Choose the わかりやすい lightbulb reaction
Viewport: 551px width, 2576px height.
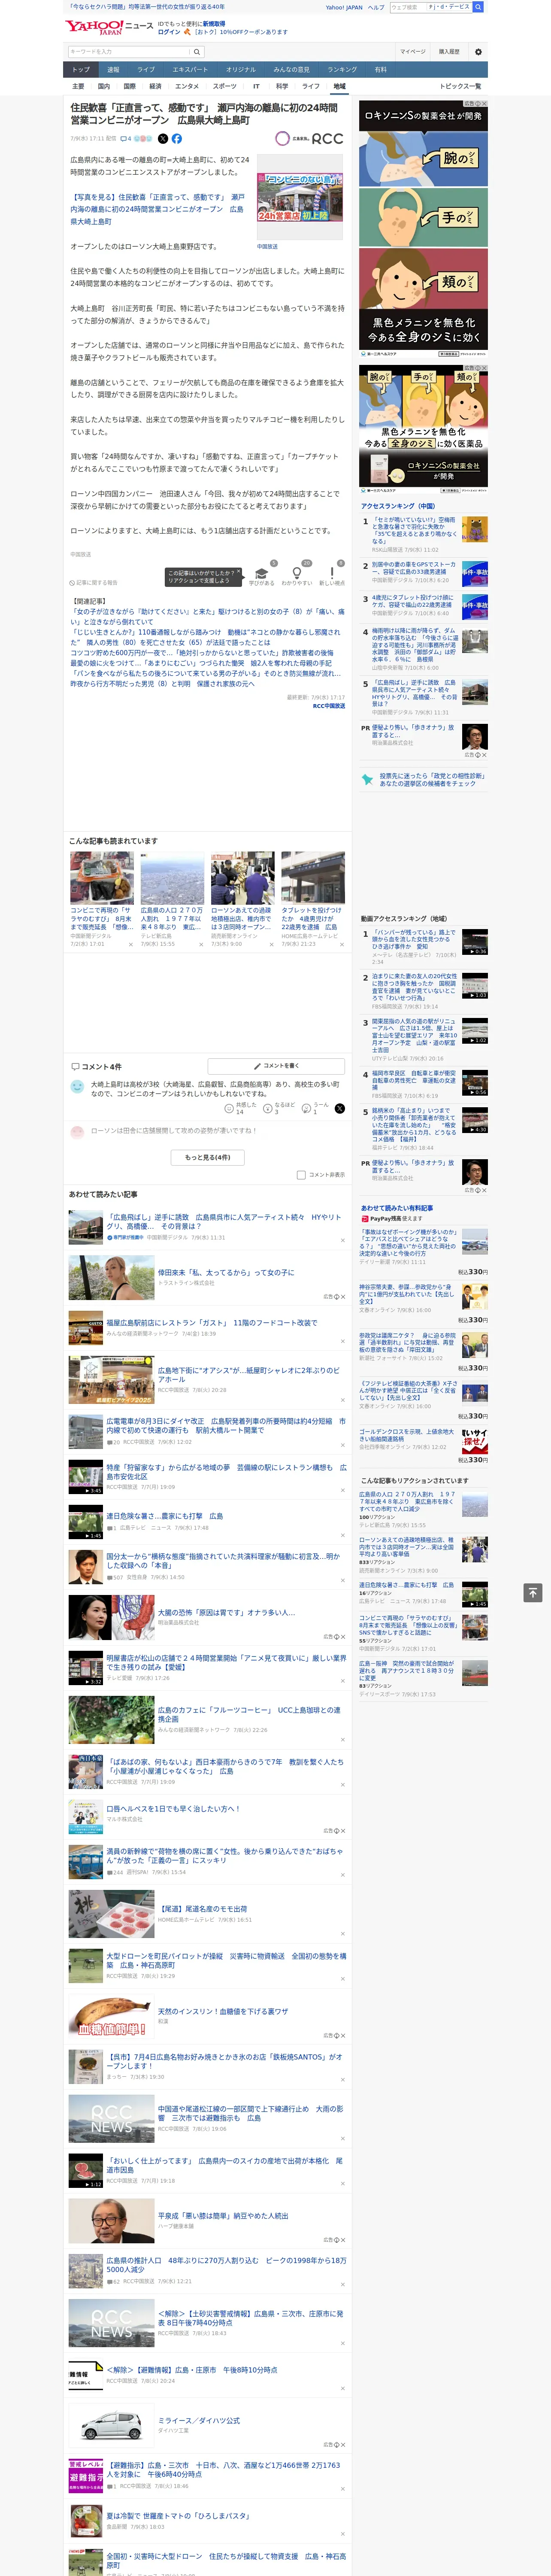(x=297, y=574)
